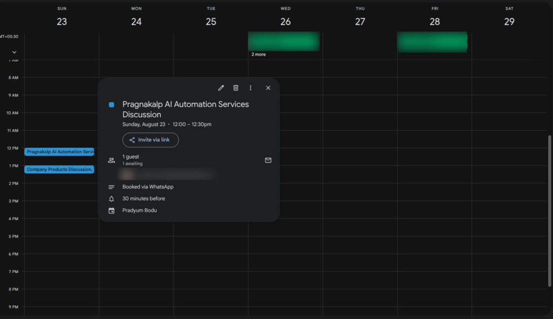This screenshot has height=319, width=553.
Task: Close the event details popup
Action: point(268,88)
